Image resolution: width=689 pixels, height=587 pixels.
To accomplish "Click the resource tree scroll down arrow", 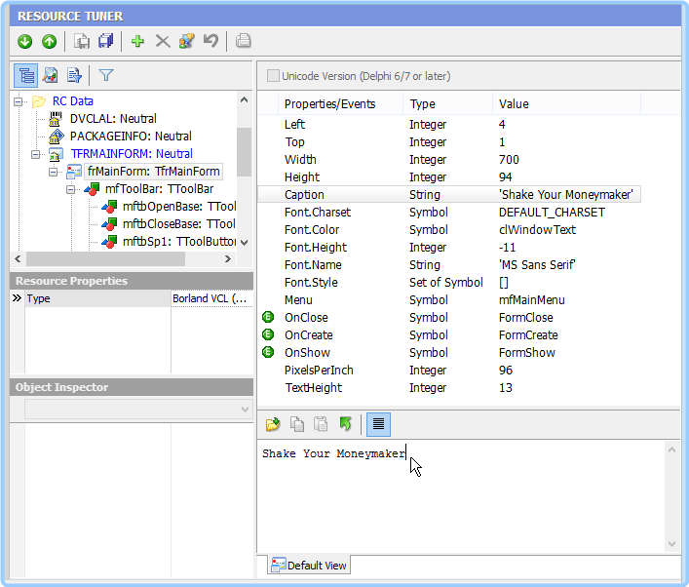I will pyautogui.click(x=245, y=242).
